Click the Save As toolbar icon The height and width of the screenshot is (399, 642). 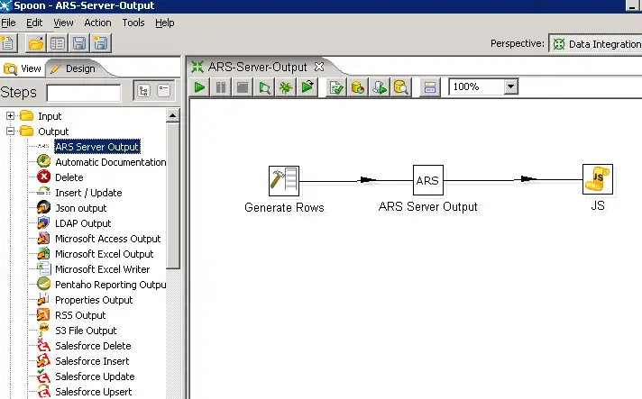pyautogui.click(x=101, y=43)
